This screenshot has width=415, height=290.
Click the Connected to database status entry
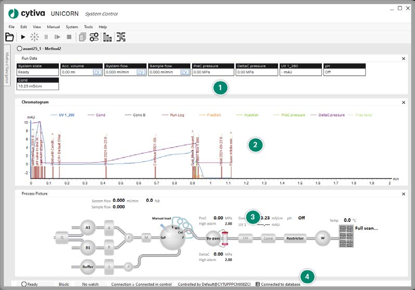(x=278, y=284)
